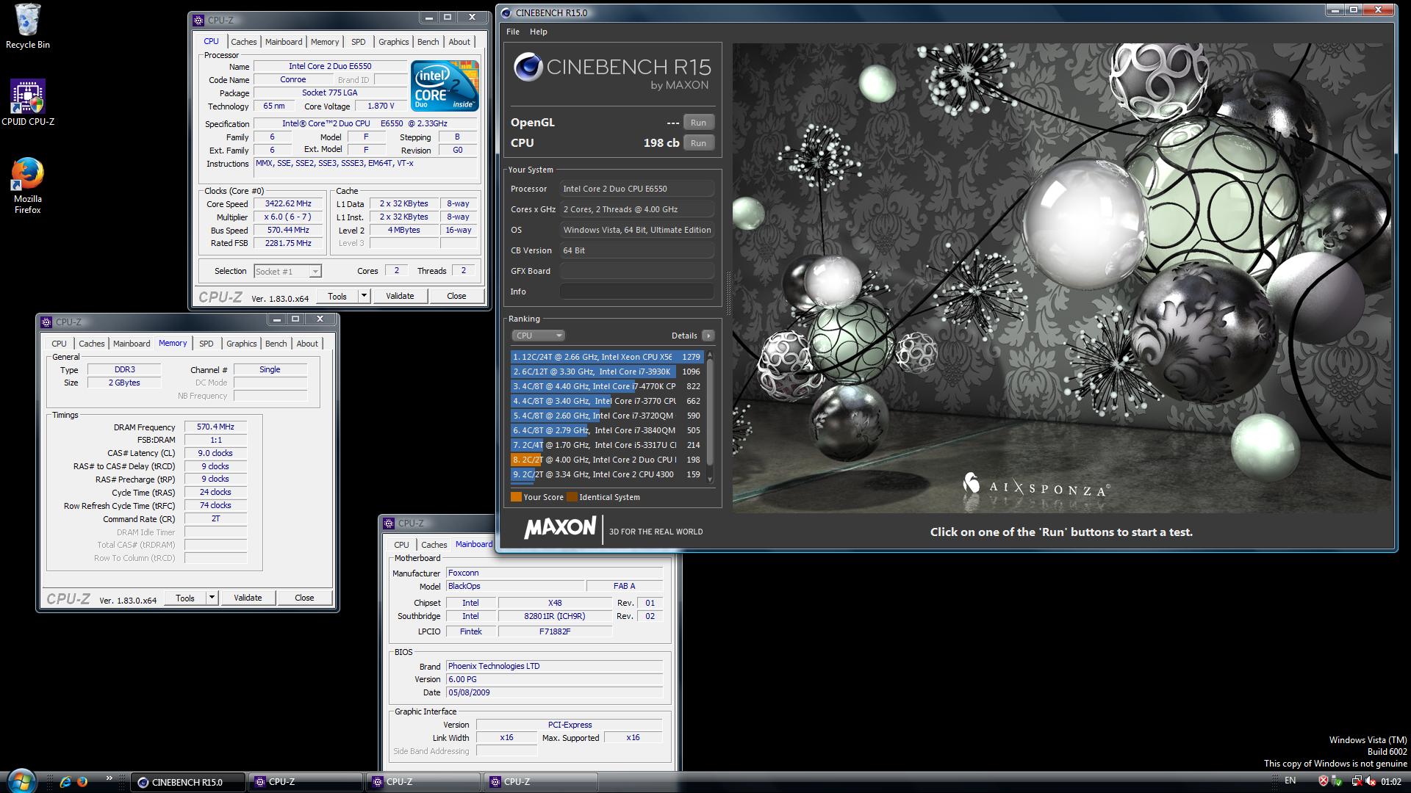Select ranking row 1 Intel Xeon CPU 1279
Screen dimensions: 1411x793
tap(607, 357)
